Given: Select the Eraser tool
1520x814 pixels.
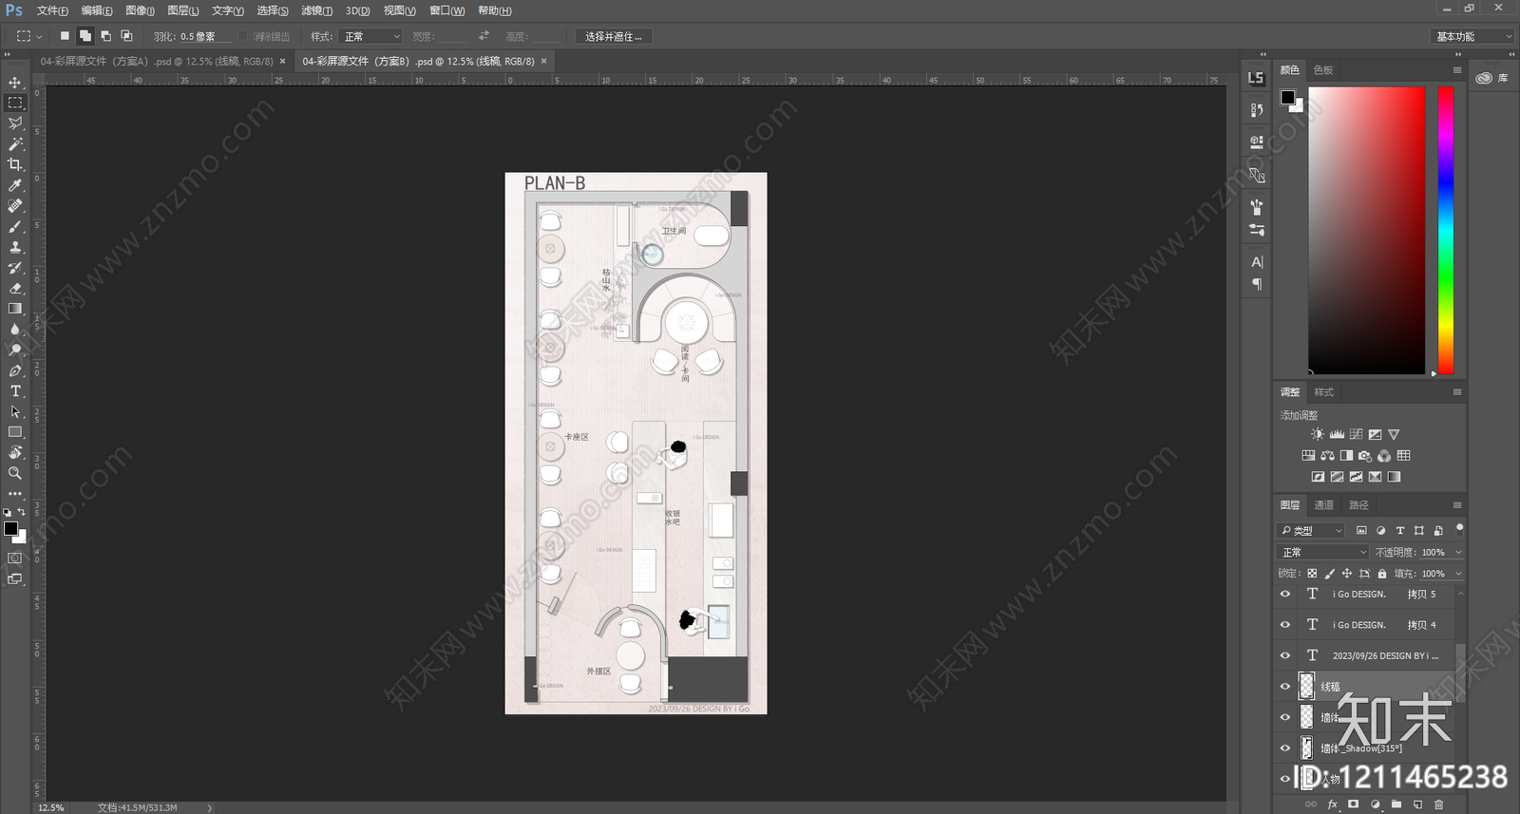Looking at the screenshot, I should point(15,288).
